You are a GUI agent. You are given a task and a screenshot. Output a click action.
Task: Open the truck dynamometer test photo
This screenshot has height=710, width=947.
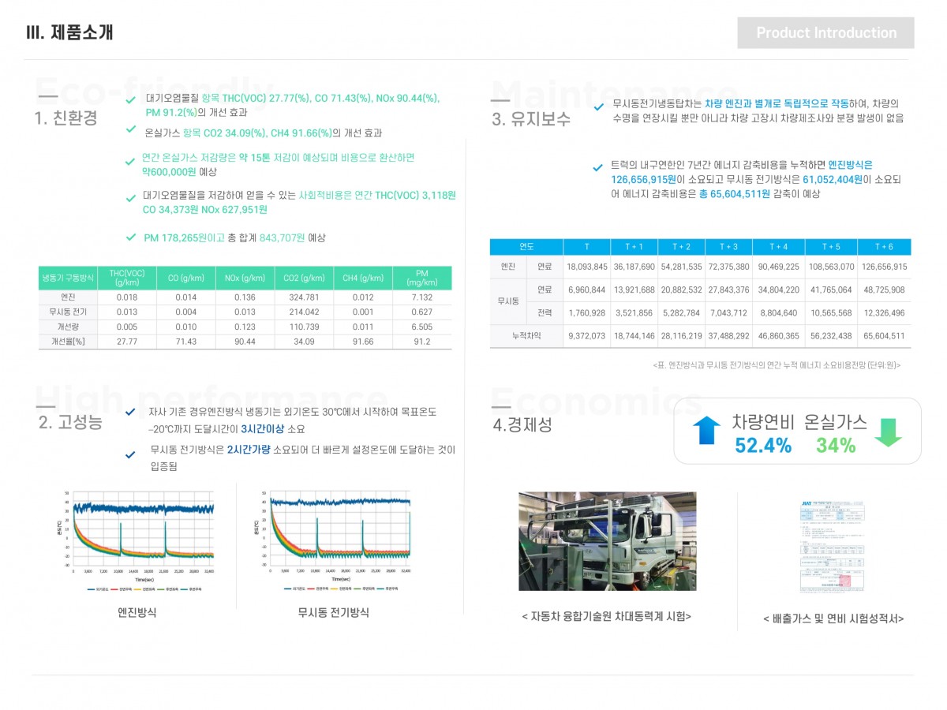point(607,541)
